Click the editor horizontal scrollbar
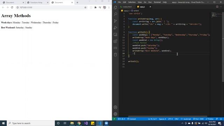Screen dimensions: 224x126 tap(168, 117)
